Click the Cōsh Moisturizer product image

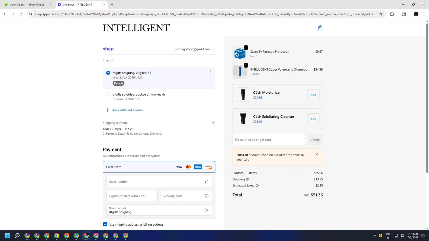243,95
